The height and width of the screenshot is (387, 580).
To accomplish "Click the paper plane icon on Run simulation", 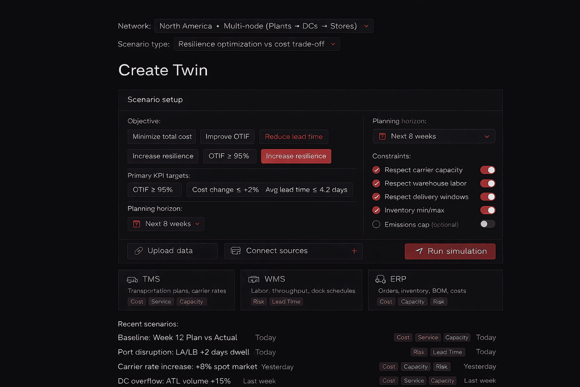I will (x=420, y=251).
